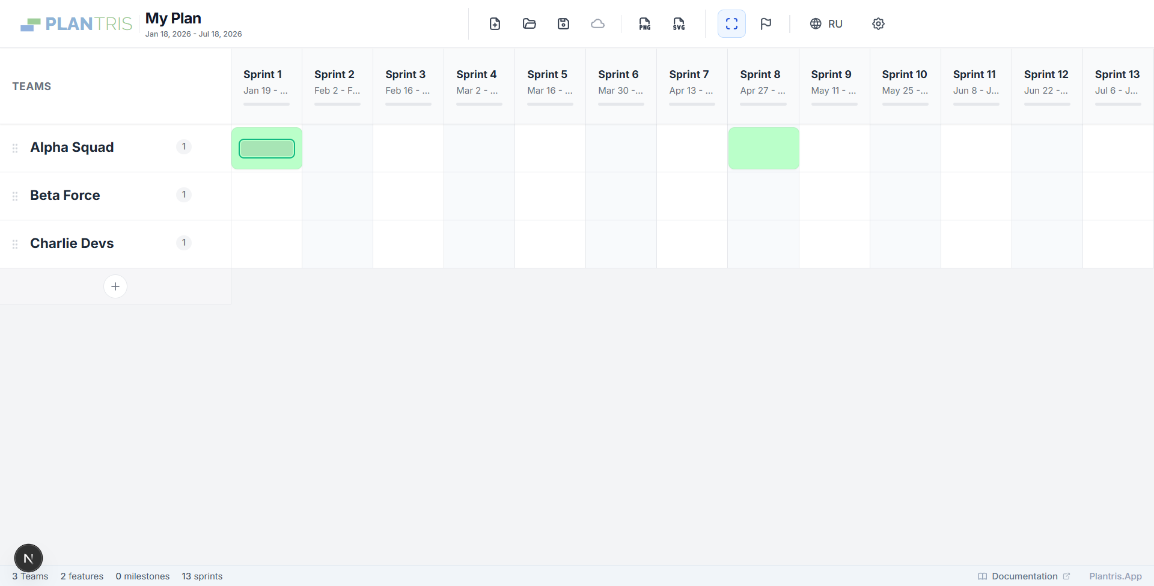Click the Plantris logo
The height and width of the screenshot is (586, 1154).
click(x=76, y=24)
